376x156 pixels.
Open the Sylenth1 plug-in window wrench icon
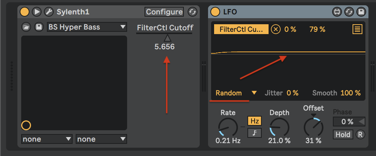[49, 12]
